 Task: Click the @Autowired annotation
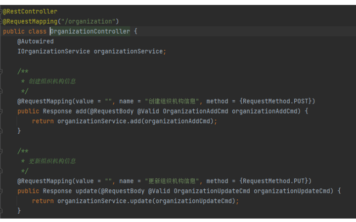(36, 41)
